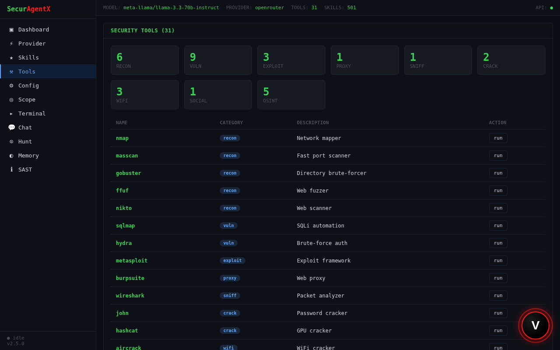
Task: Click the crack badge in hashcat row
Action: [230, 330]
